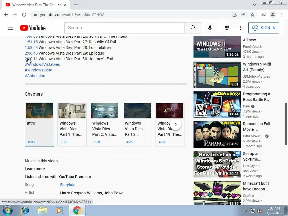
Task: Click install app icon in address bar
Action: click(x=234, y=15)
